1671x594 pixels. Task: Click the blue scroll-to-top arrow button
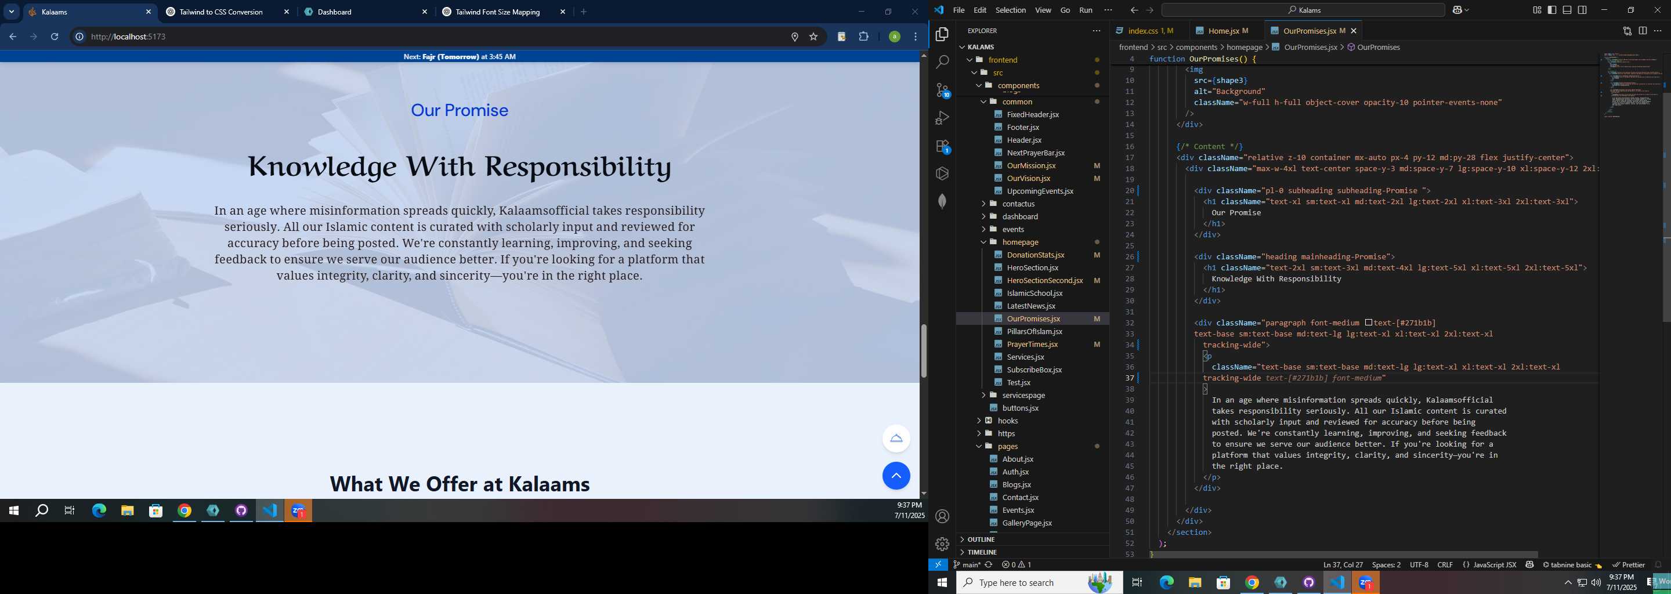point(896,476)
